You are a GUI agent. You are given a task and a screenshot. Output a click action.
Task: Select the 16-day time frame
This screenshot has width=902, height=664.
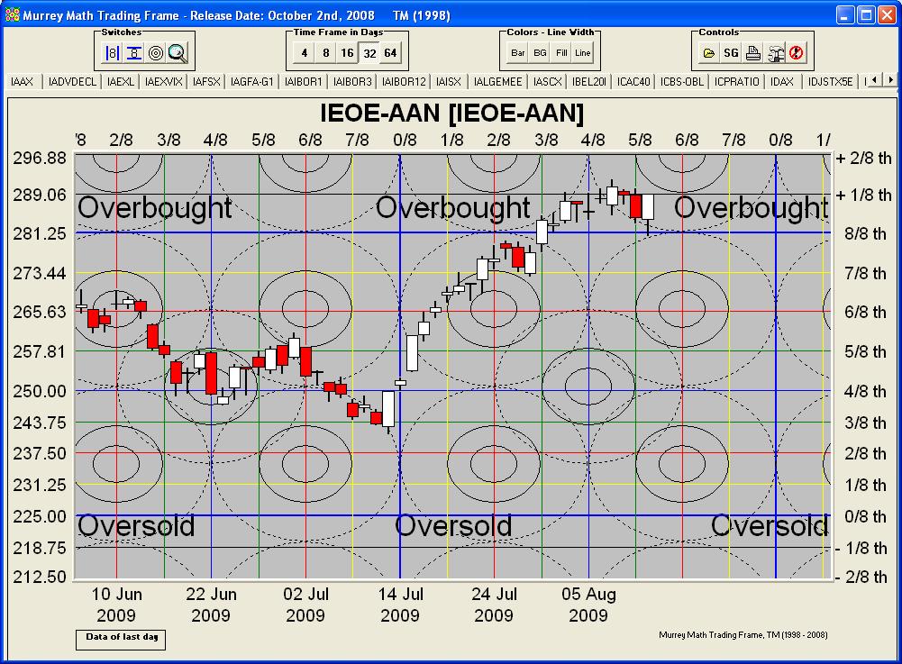[347, 53]
